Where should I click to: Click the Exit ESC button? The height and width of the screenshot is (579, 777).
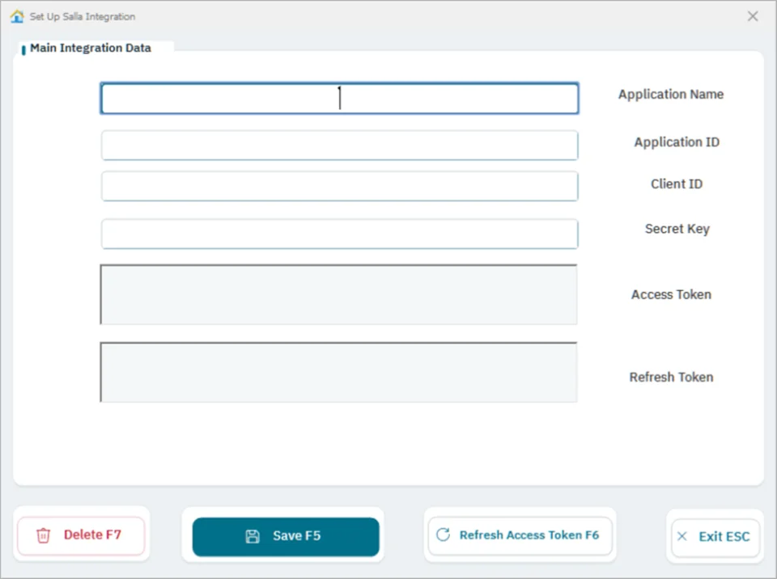click(x=715, y=537)
